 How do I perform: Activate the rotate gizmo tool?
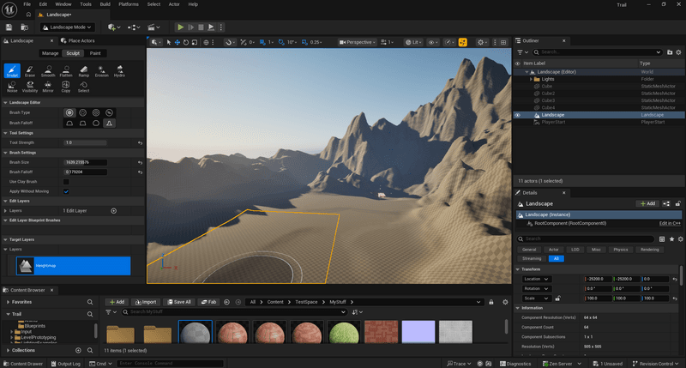pos(186,42)
